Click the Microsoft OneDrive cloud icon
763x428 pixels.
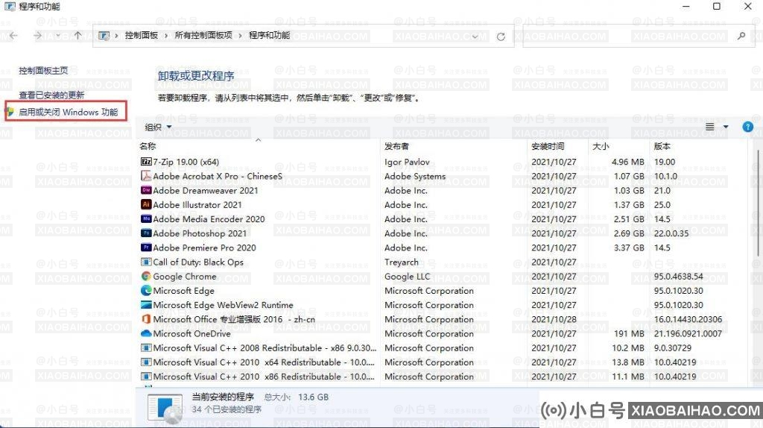click(146, 333)
